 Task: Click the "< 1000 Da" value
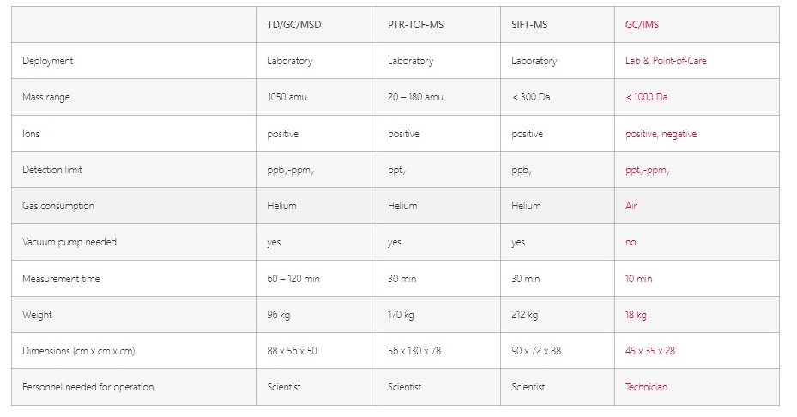(647, 97)
